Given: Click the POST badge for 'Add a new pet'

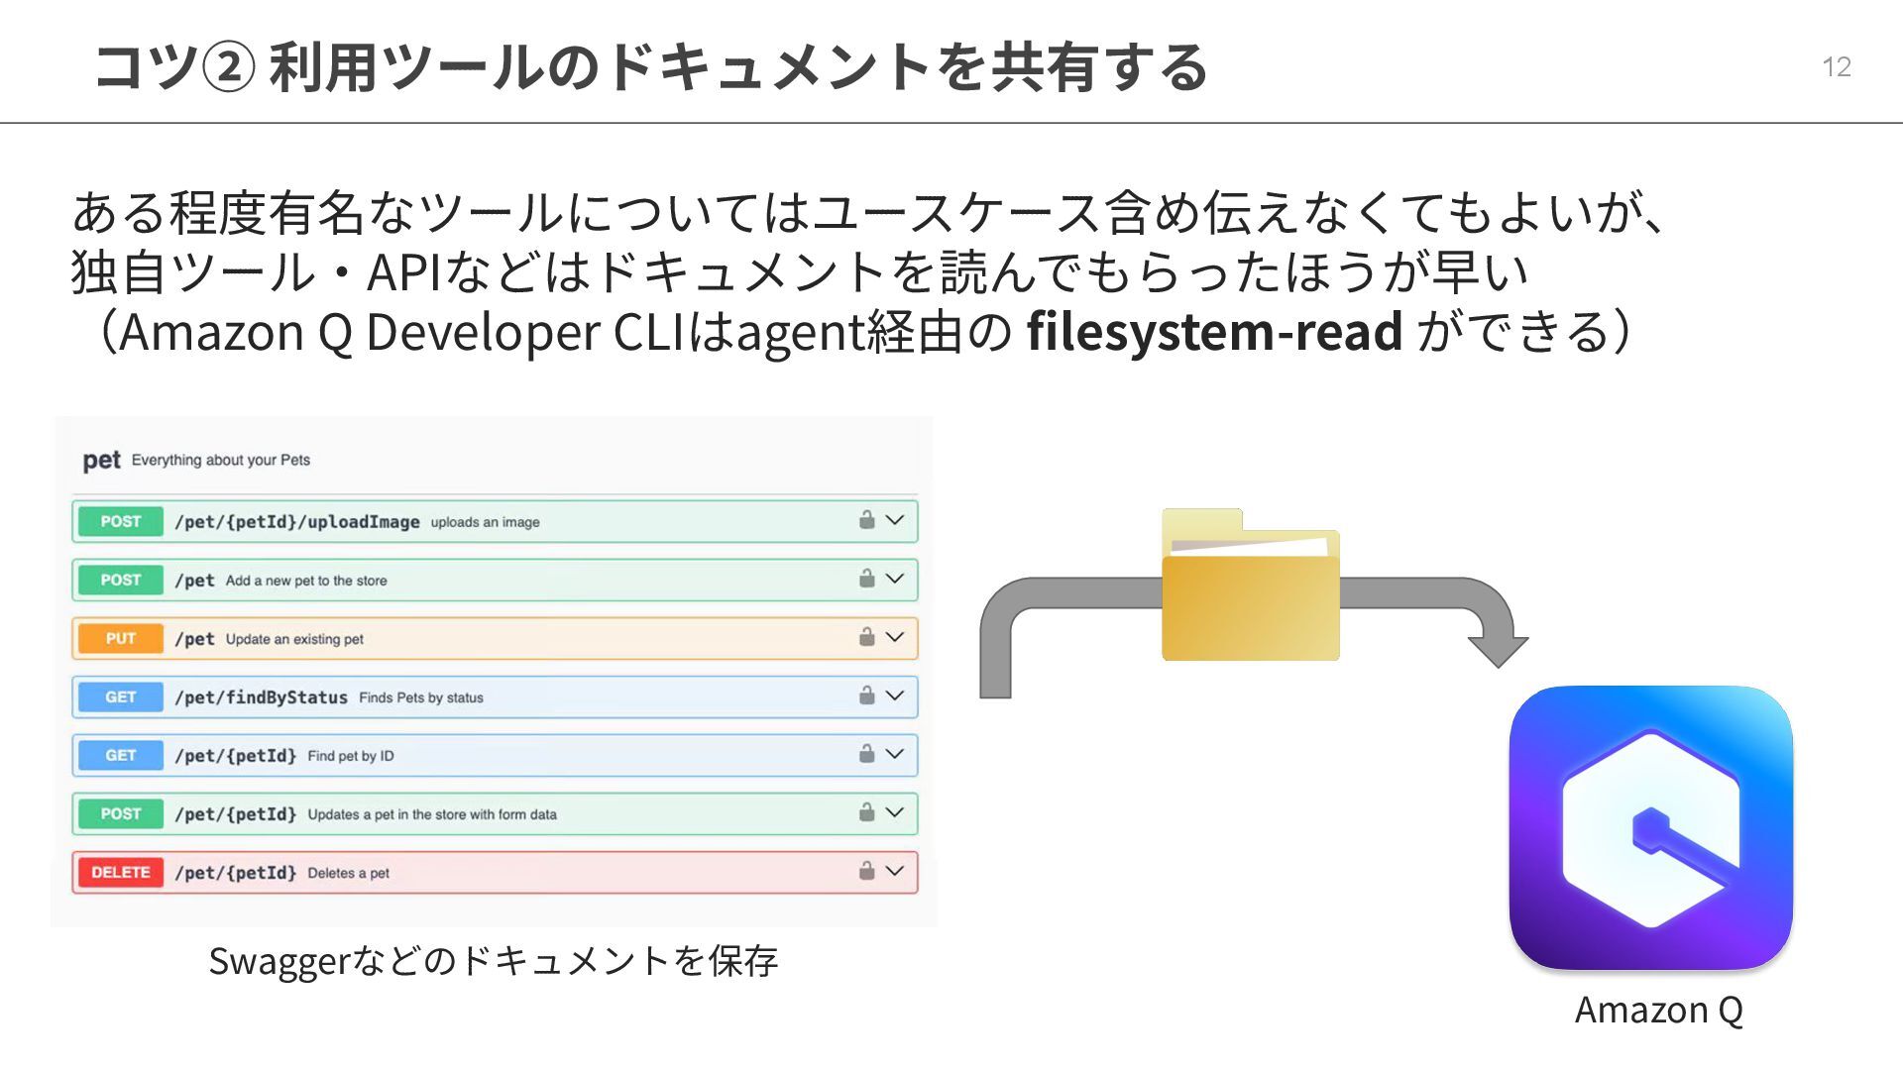Looking at the screenshot, I should (x=121, y=580).
